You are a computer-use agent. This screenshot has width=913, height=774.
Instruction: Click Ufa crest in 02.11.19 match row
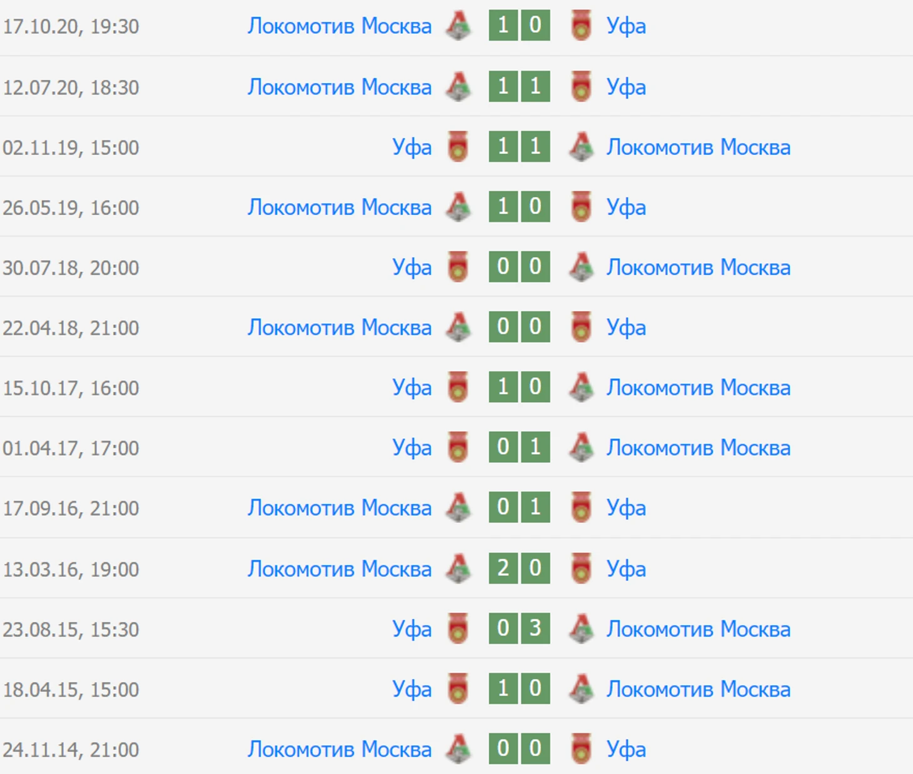pos(458,147)
